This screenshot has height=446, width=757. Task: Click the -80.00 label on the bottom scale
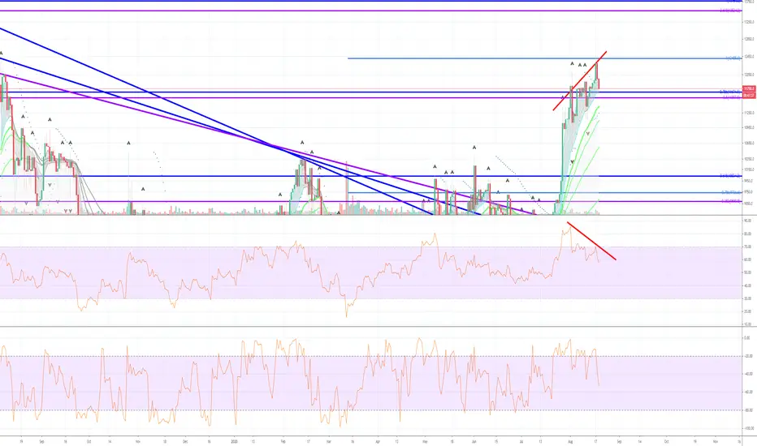click(x=748, y=410)
